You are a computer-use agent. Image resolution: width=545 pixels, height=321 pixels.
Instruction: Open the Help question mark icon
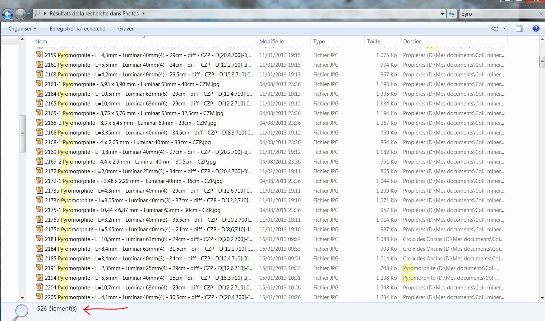[x=536, y=29]
